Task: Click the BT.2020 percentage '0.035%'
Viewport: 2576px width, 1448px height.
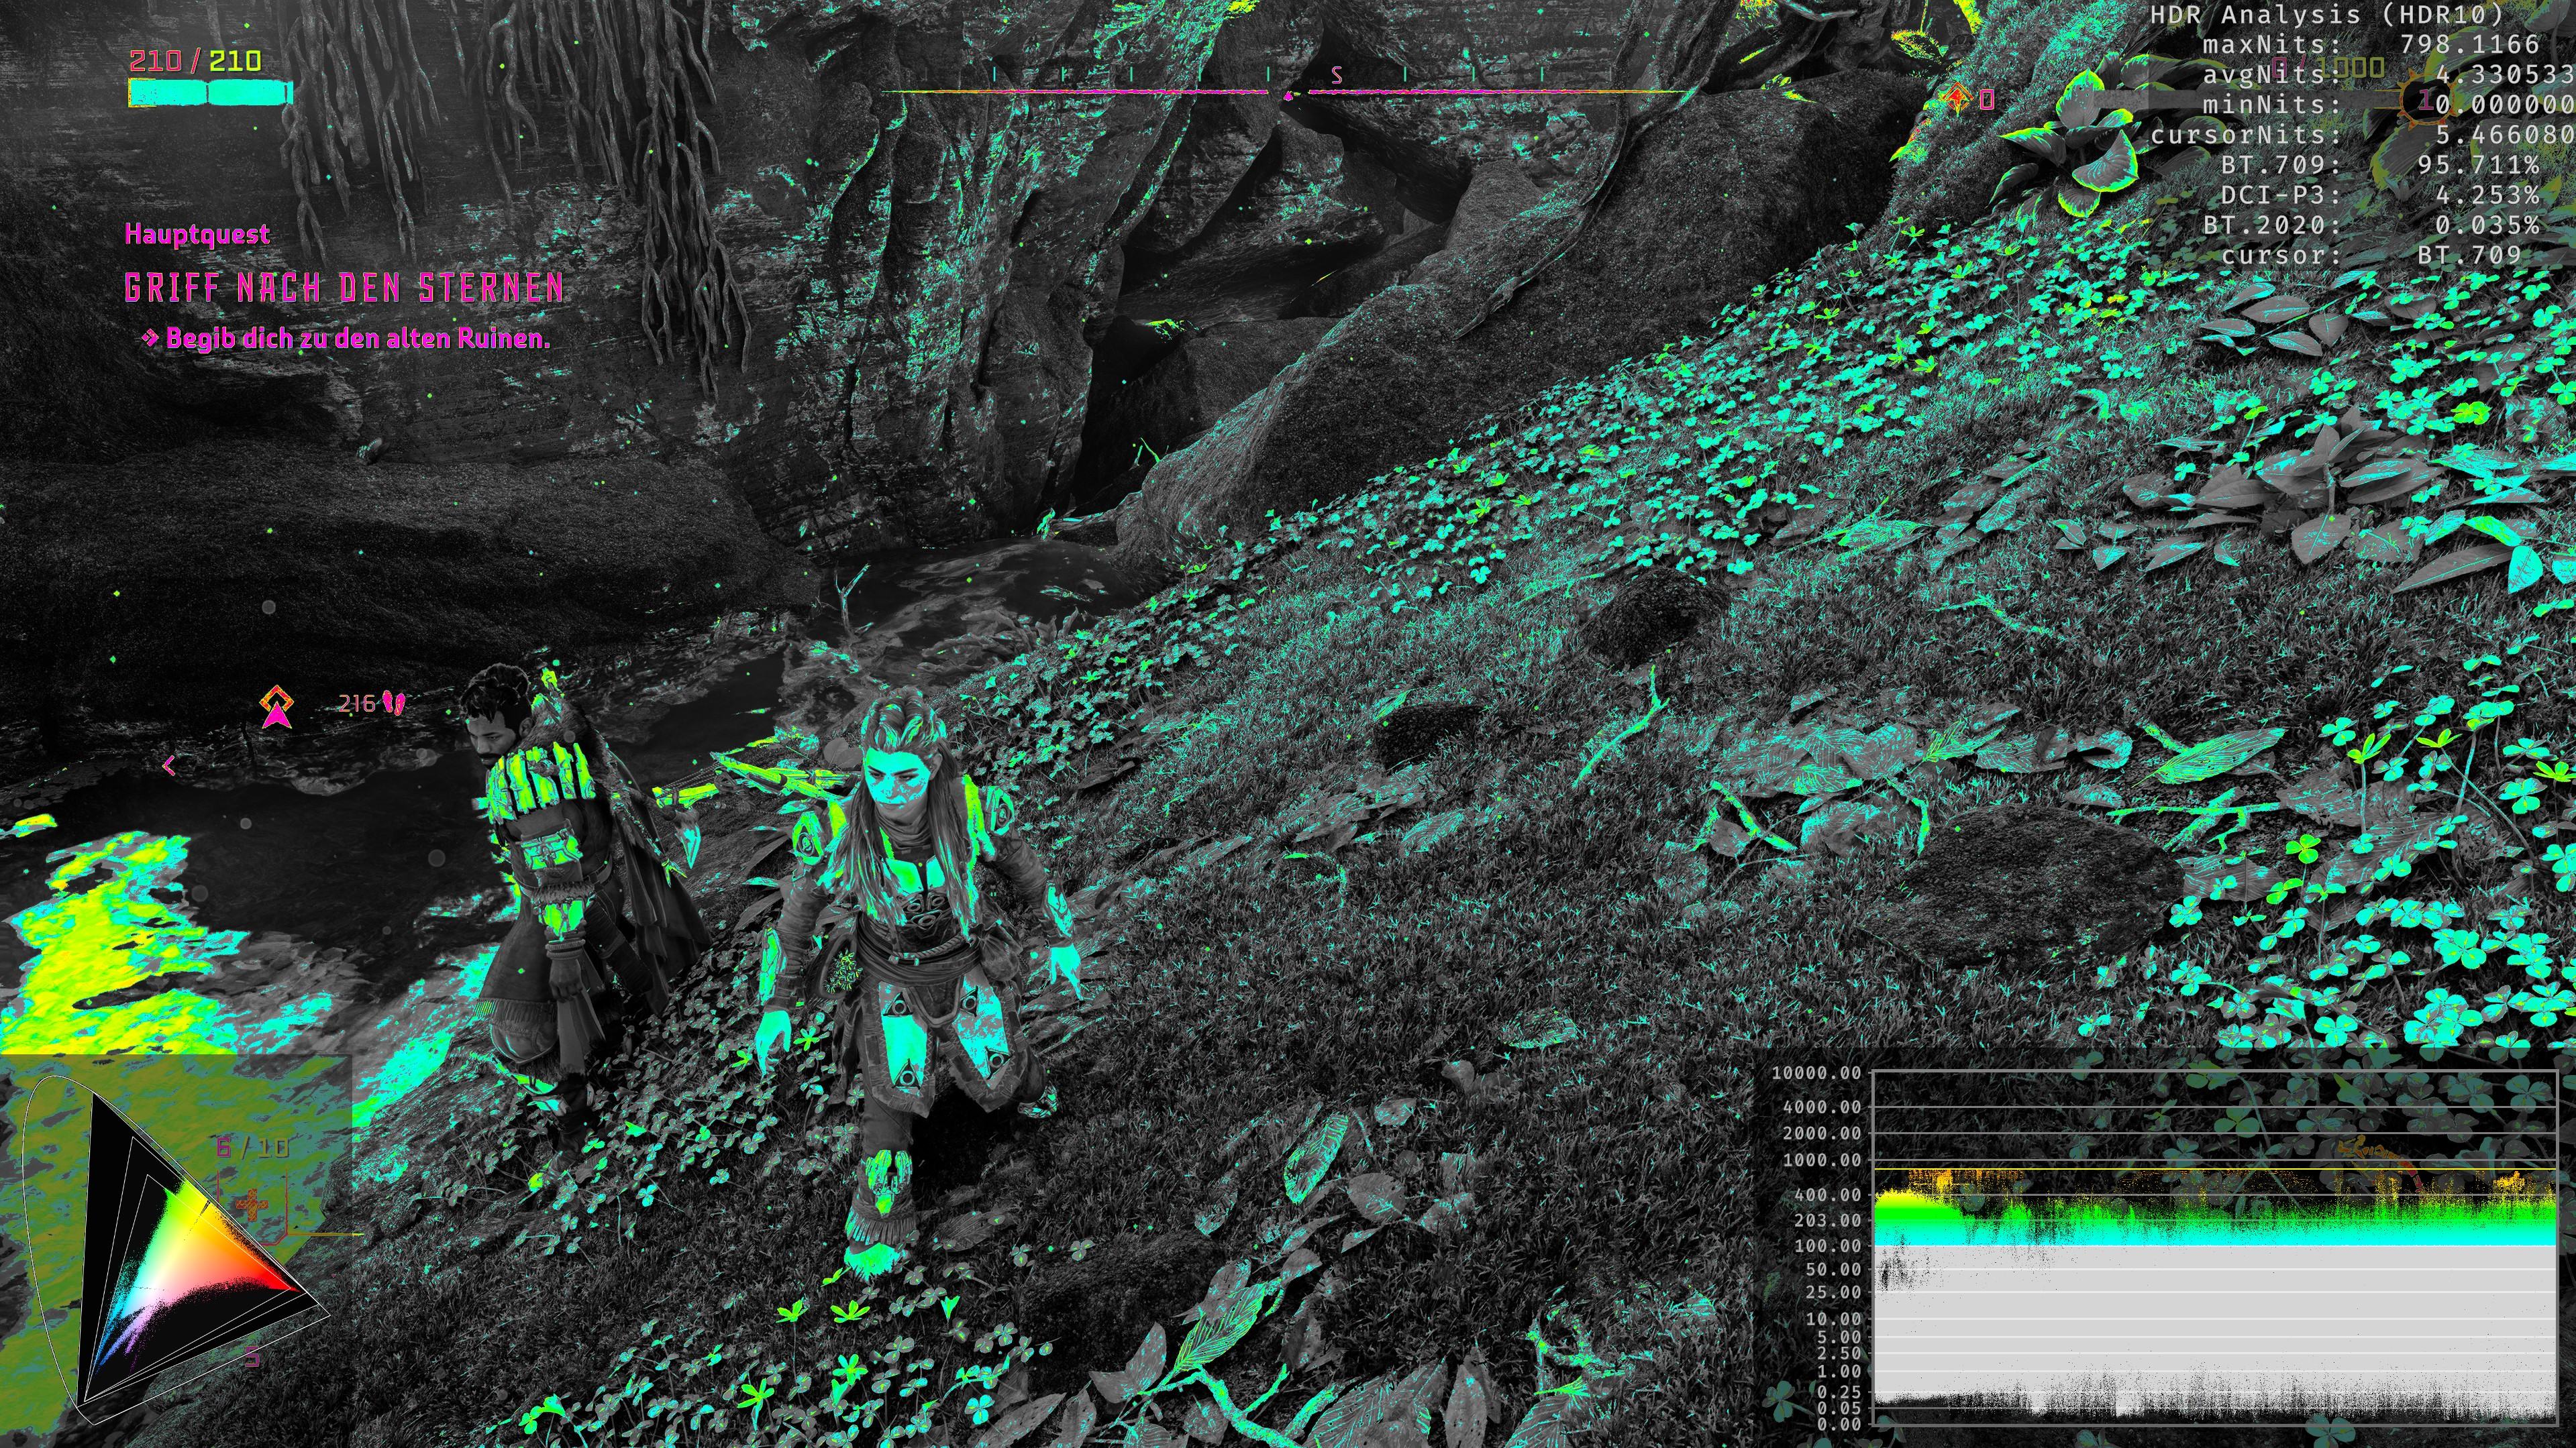Action: (2488, 224)
